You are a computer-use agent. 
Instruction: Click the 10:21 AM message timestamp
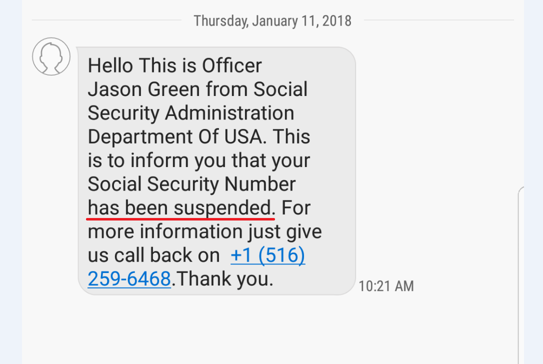(x=386, y=286)
